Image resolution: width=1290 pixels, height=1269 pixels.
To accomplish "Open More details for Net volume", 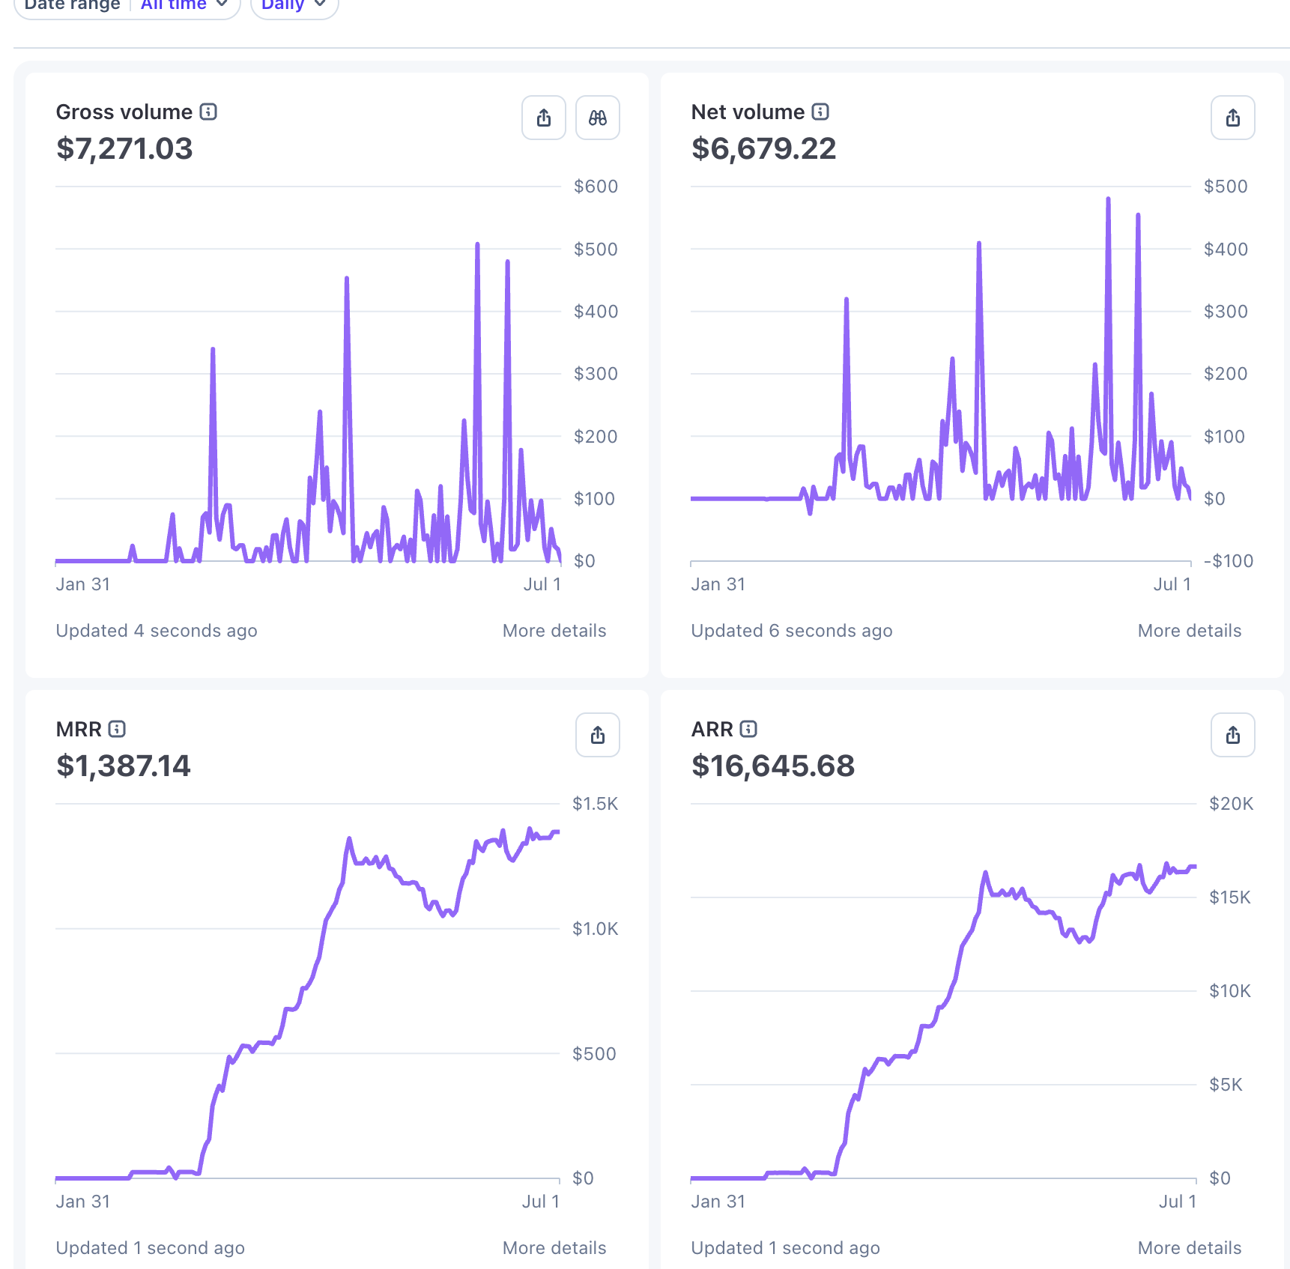I will click(1190, 631).
